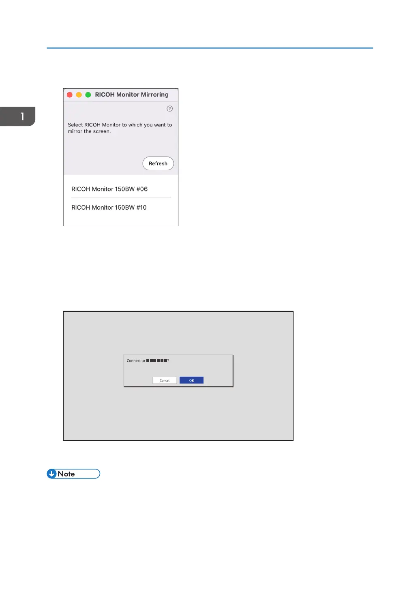Click the help question mark icon

170,109
